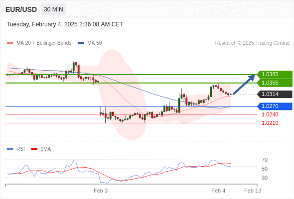The height and width of the screenshot is (199, 294).
Task: Click the 1.0314 current price tag
Action: pyautogui.click(x=275, y=94)
